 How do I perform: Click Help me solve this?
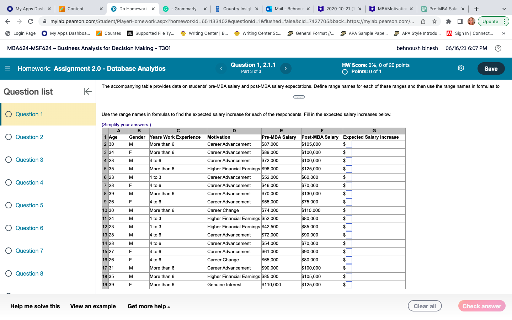(x=35, y=306)
